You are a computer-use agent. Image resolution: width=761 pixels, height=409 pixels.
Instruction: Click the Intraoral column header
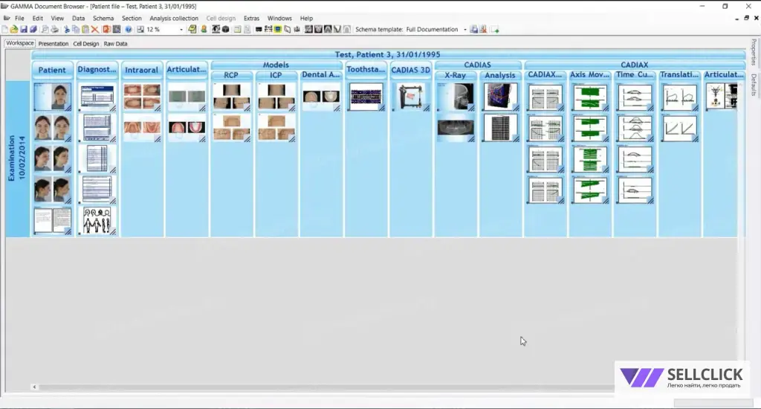(142, 71)
